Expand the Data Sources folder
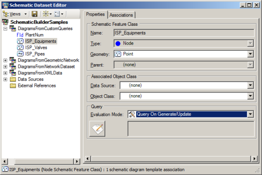 (5, 79)
